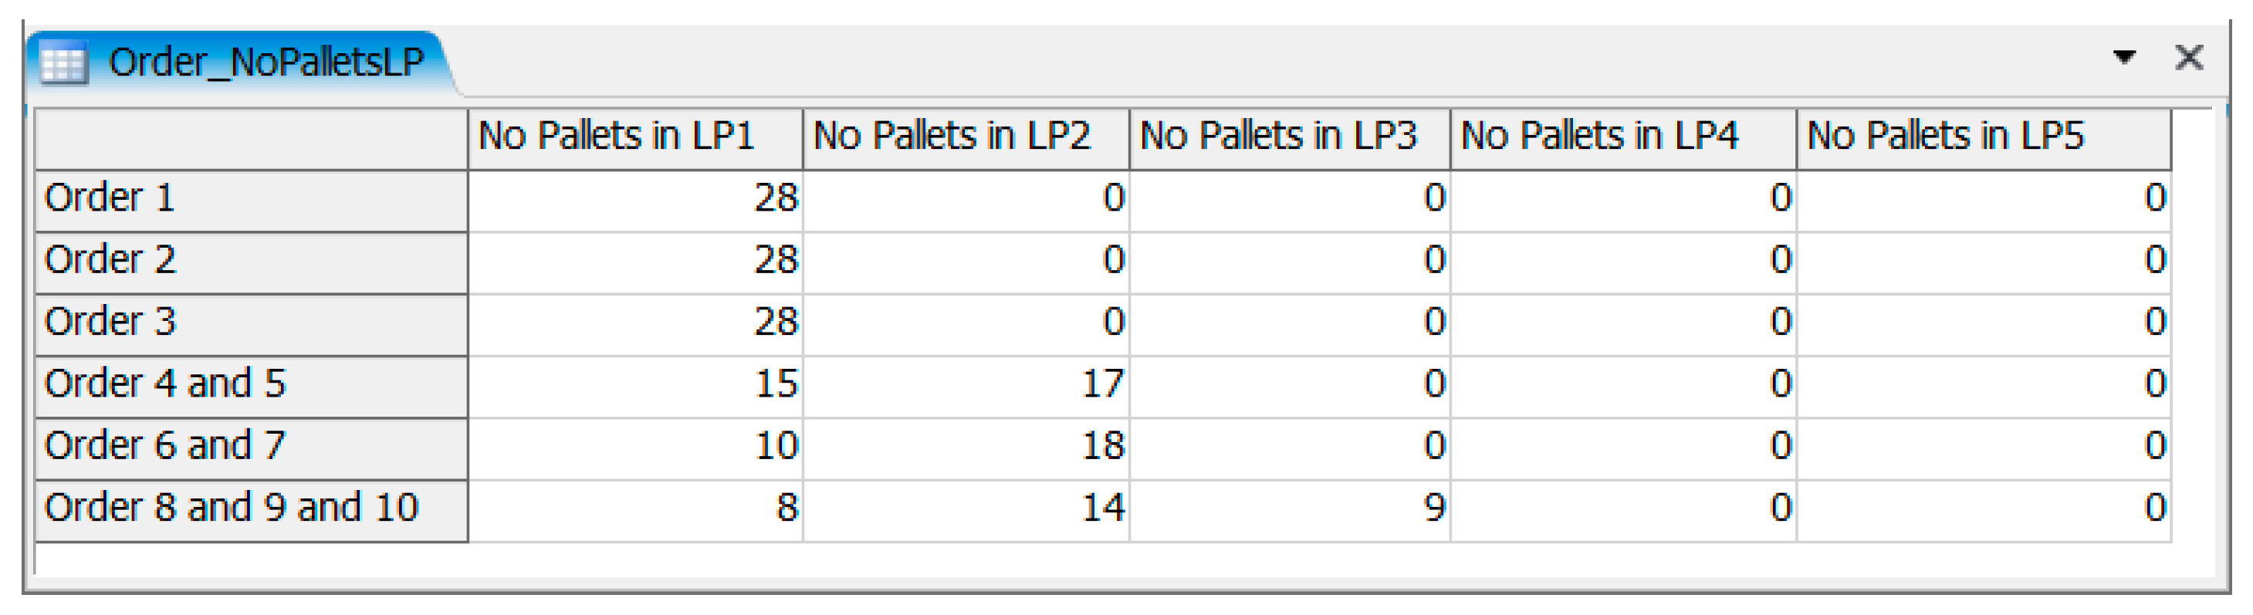Viewport: 2253px width, 615px height.
Task: Close the Order_NoPalletsLP table window
Action: pos(2189,58)
